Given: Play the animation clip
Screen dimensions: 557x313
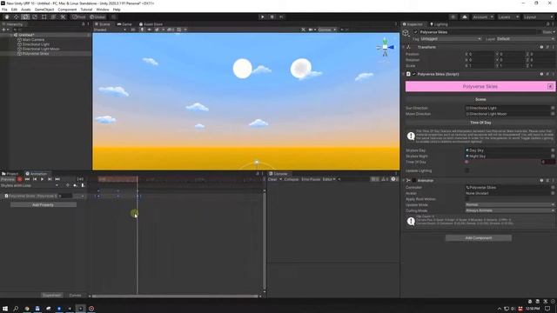Looking at the screenshot, I should pyautogui.click(x=43, y=179).
